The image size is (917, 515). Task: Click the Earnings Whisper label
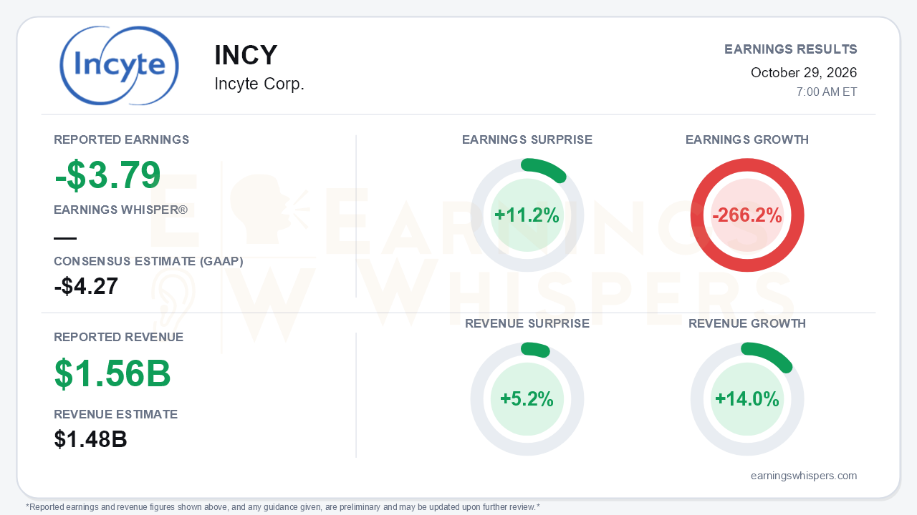121,210
